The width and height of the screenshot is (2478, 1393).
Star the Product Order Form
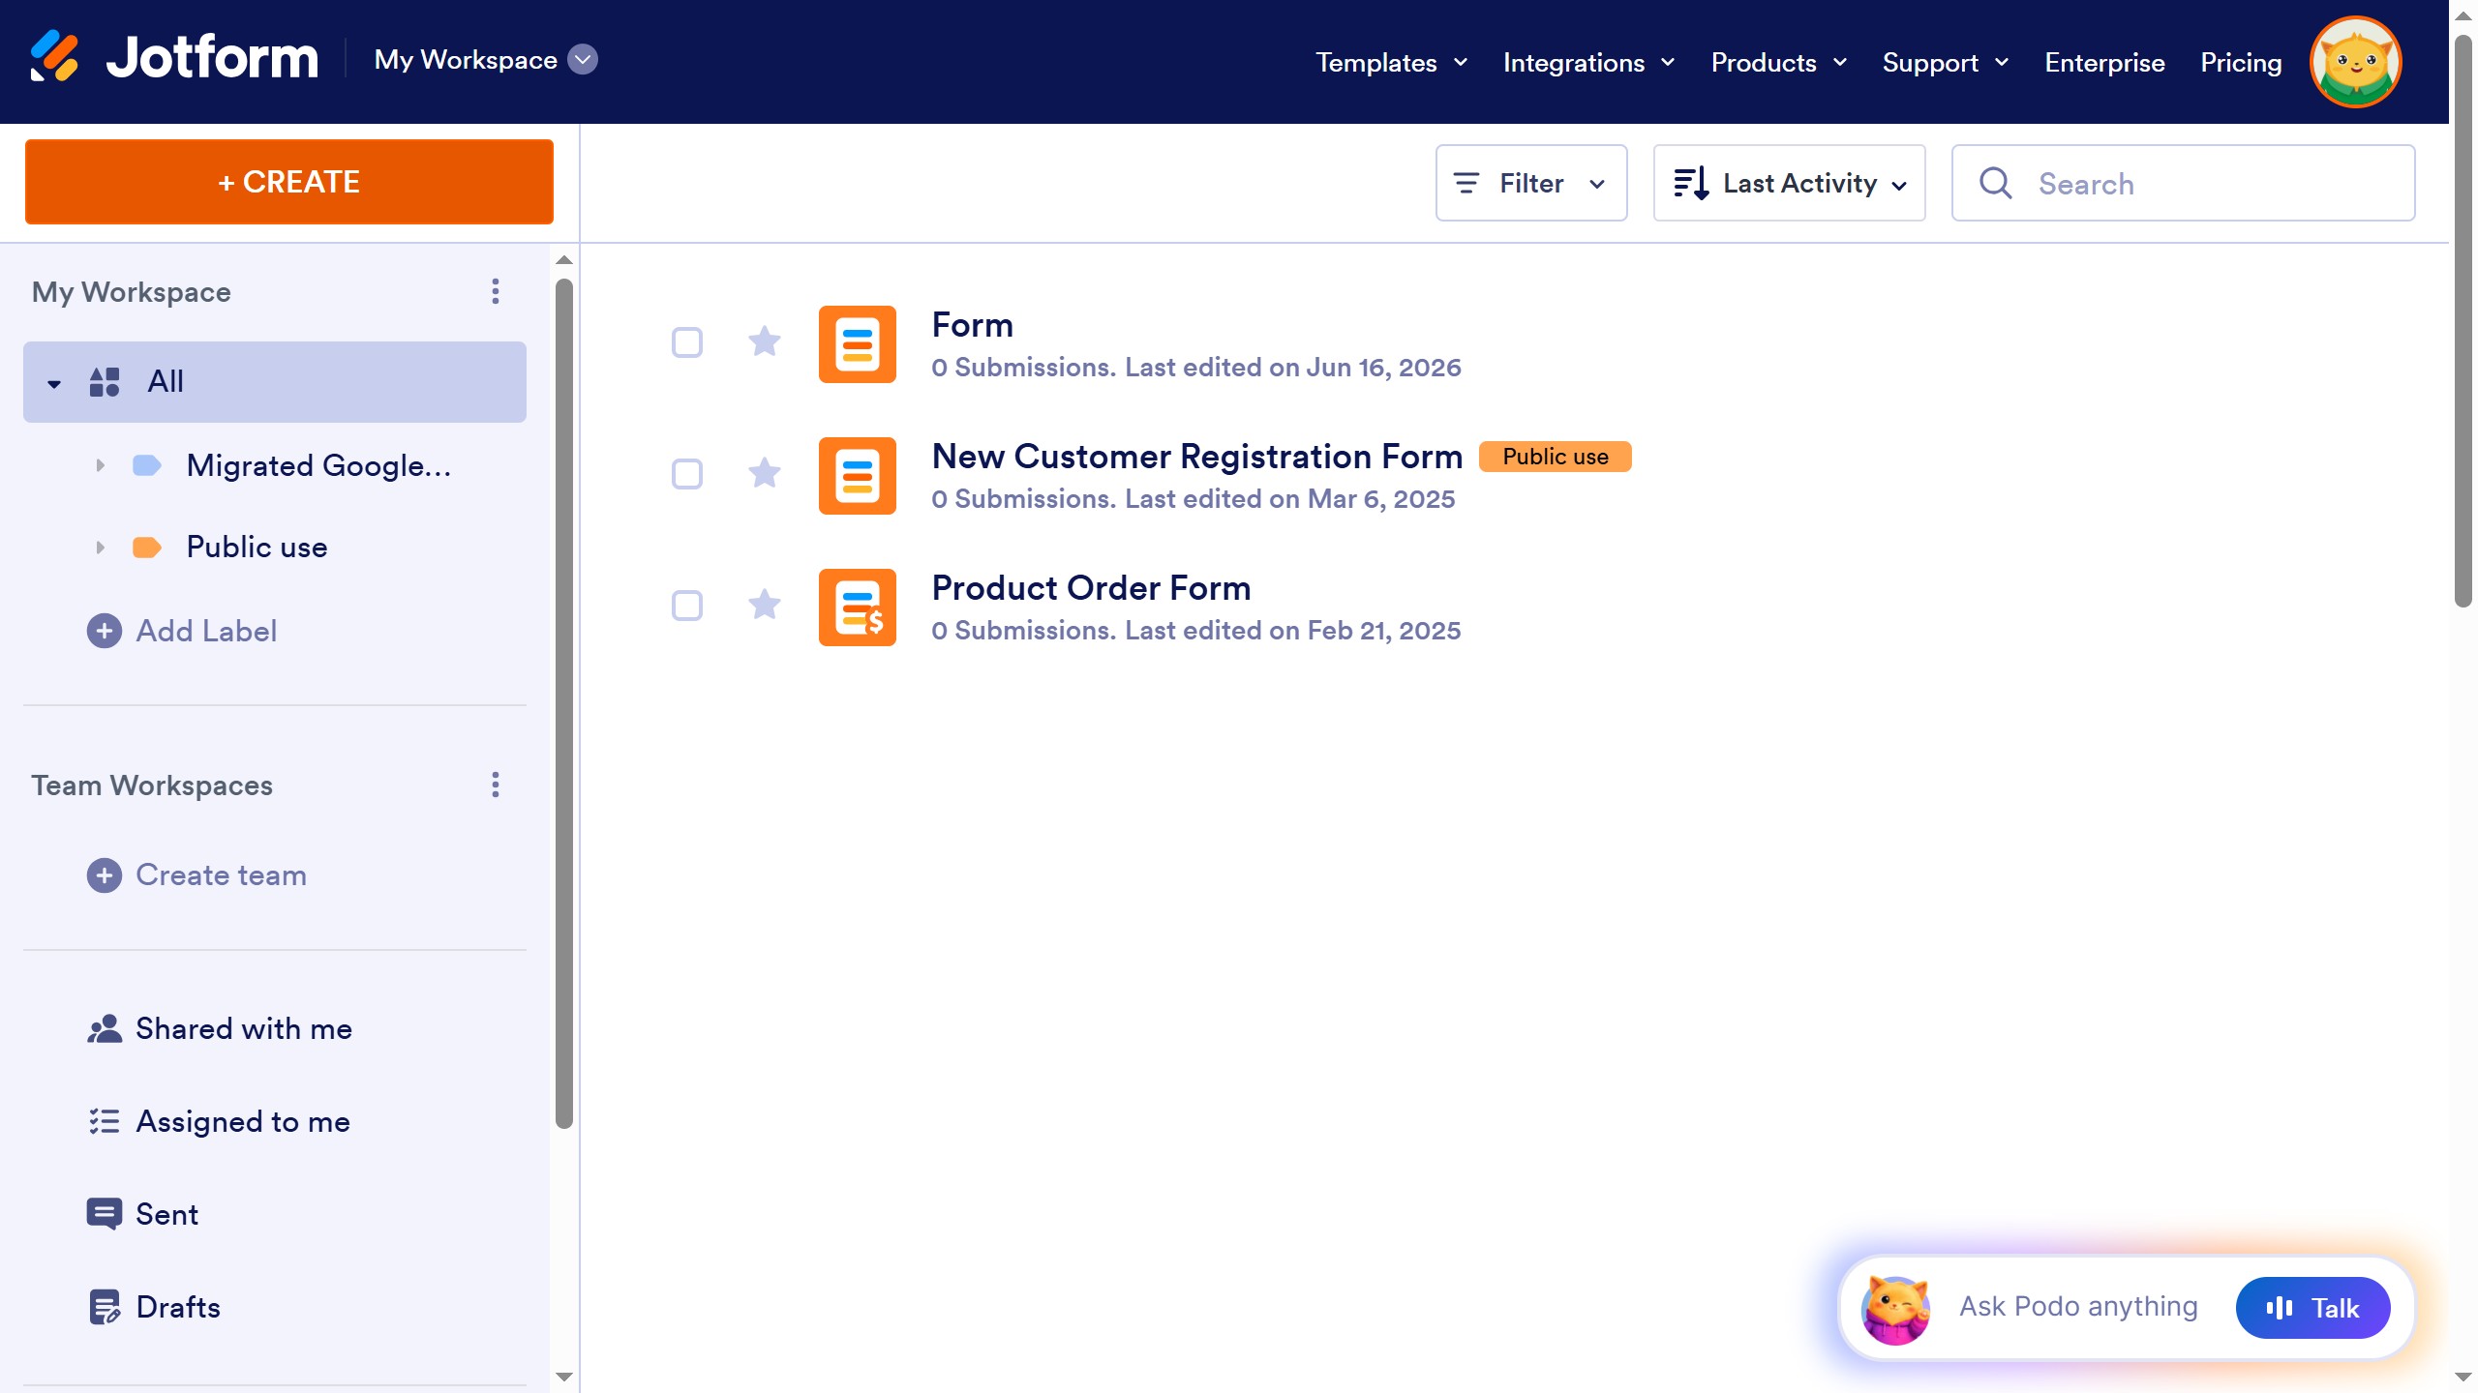[x=765, y=605]
